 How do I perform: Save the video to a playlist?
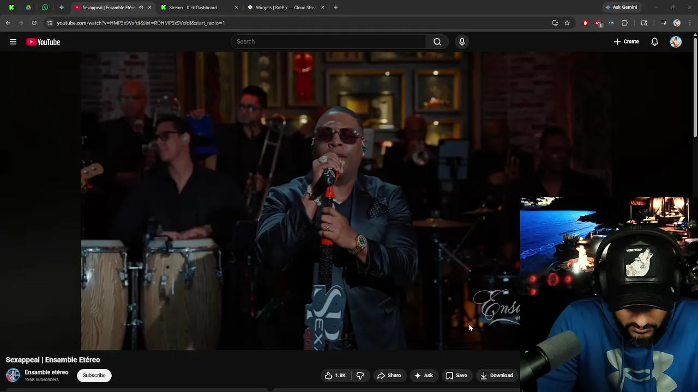tap(456, 376)
